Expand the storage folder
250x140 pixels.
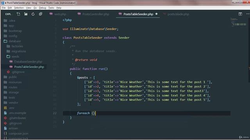pyautogui.click(x=14, y=93)
